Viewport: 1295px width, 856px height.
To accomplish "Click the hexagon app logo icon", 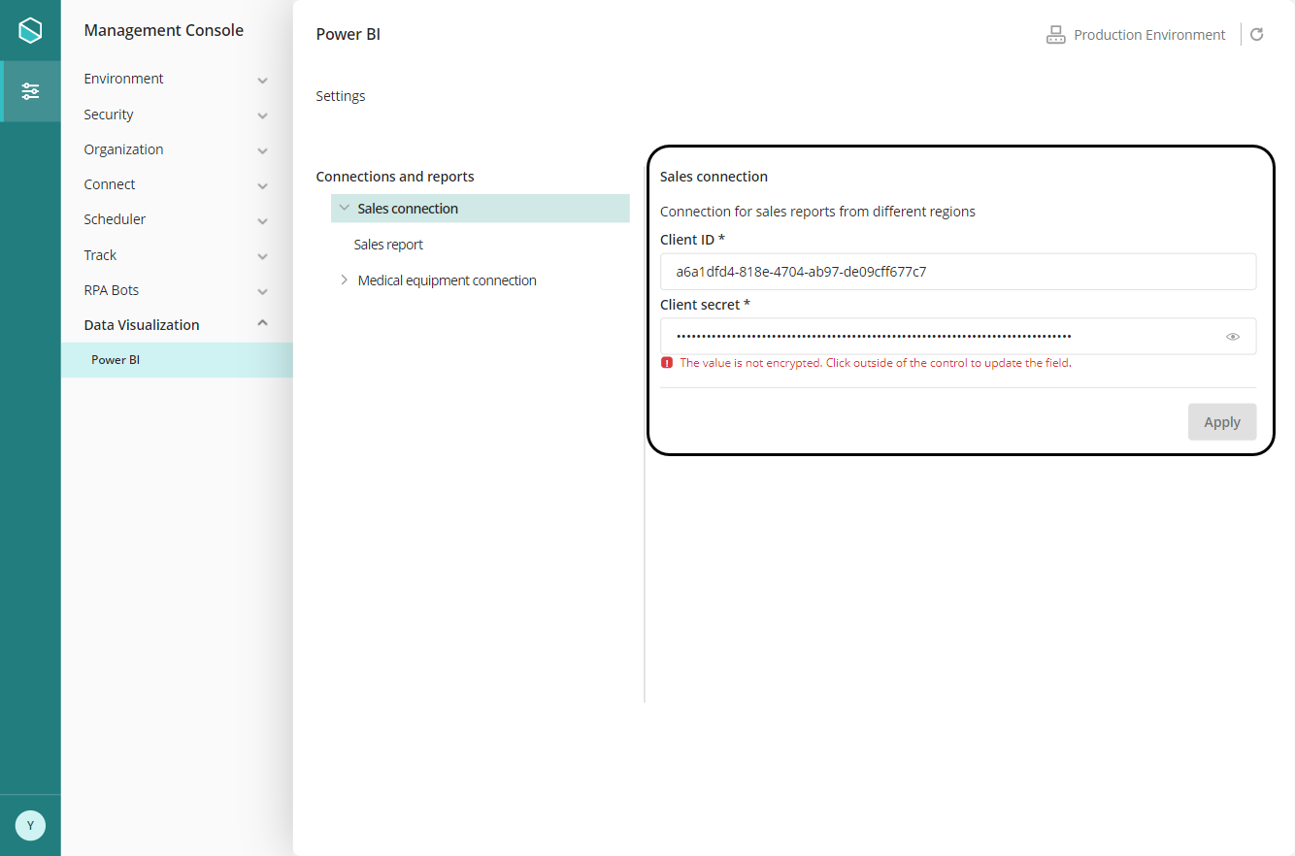I will [30, 30].
